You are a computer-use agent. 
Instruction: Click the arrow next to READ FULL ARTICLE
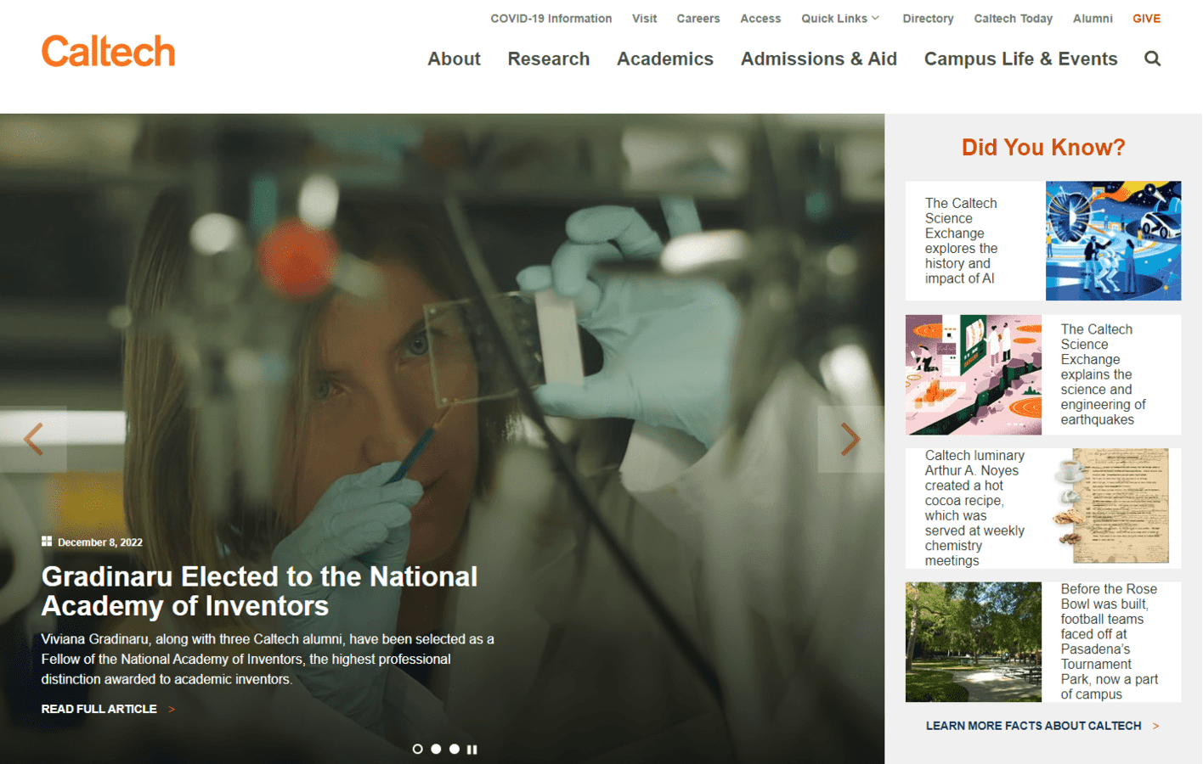[x=172, y=709]
